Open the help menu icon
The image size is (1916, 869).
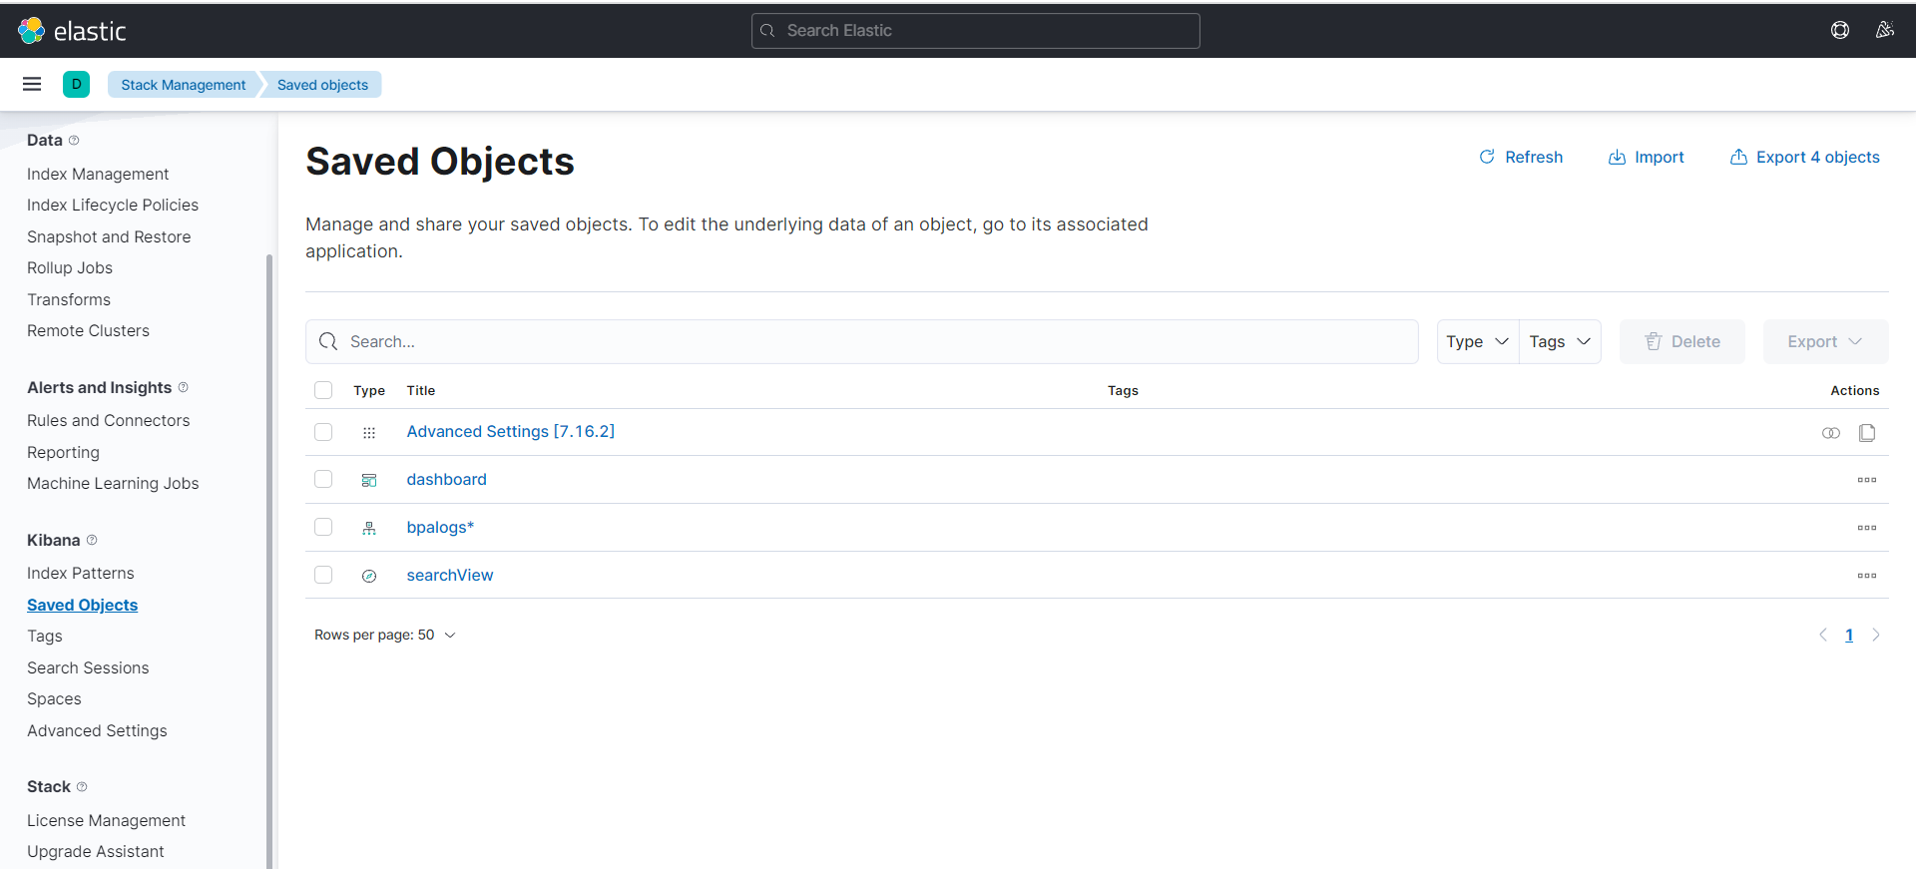coord(1840,31)
